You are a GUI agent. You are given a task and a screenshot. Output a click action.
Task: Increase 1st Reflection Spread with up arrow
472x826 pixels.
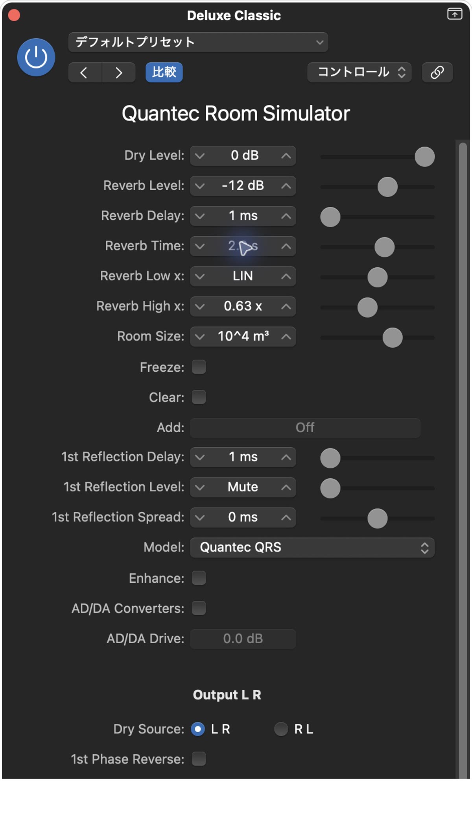coord(286,518)
